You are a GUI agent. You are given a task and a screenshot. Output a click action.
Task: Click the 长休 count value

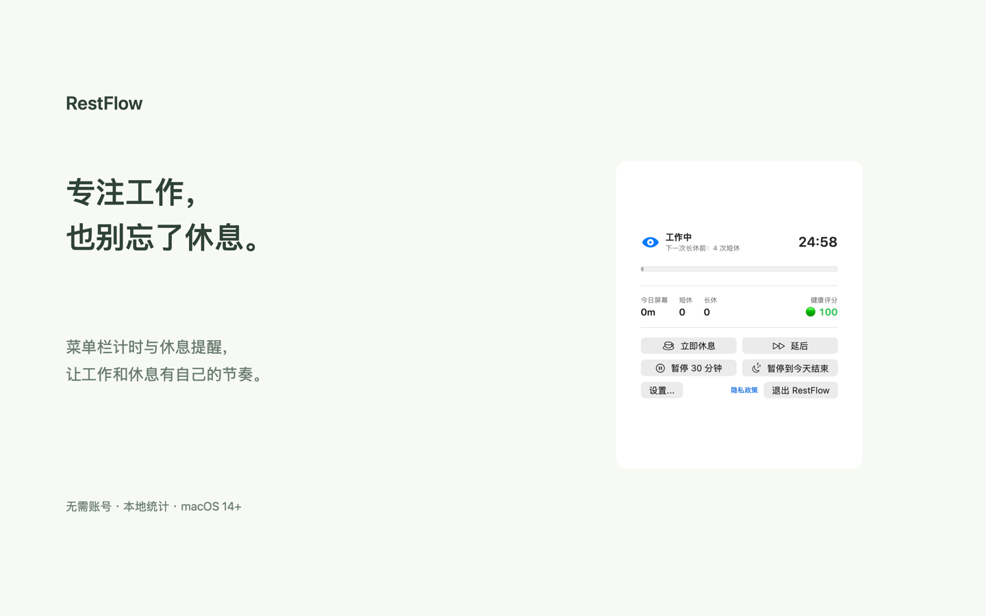707,312
